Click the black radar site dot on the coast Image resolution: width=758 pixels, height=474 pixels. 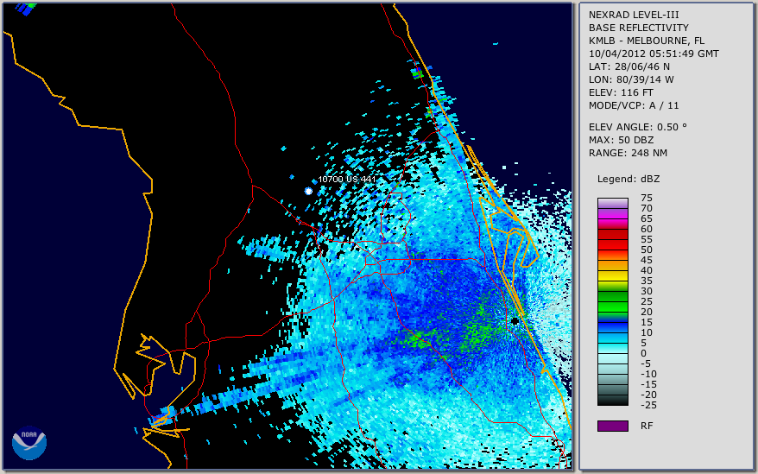point(515,320)
